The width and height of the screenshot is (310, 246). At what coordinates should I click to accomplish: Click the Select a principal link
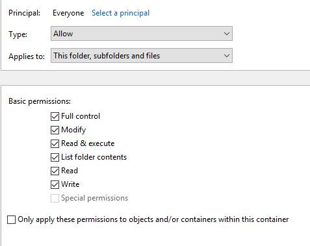click(120, 13)
